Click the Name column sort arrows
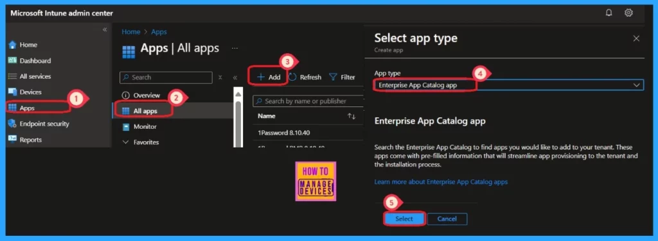Image resolution: width=658 pixels, height=241 pixels. [351, 116]
